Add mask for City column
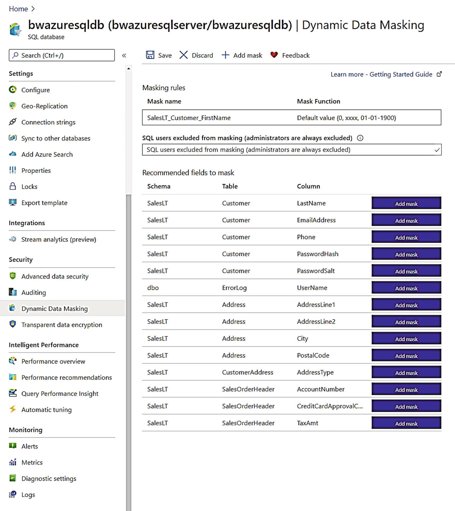This screenshot has height=511, width=455. click(x=406, y=338)
